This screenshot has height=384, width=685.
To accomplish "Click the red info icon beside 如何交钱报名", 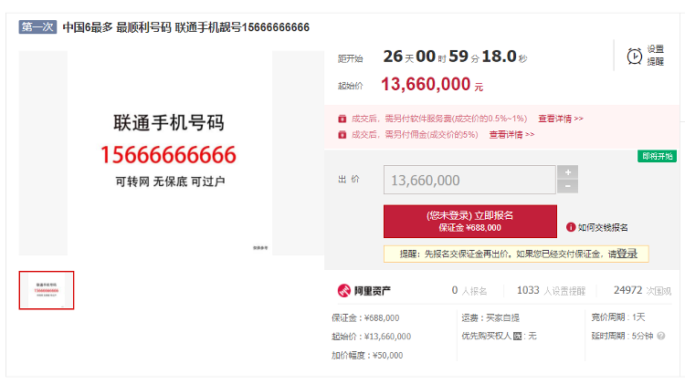I will click(571, 227).
